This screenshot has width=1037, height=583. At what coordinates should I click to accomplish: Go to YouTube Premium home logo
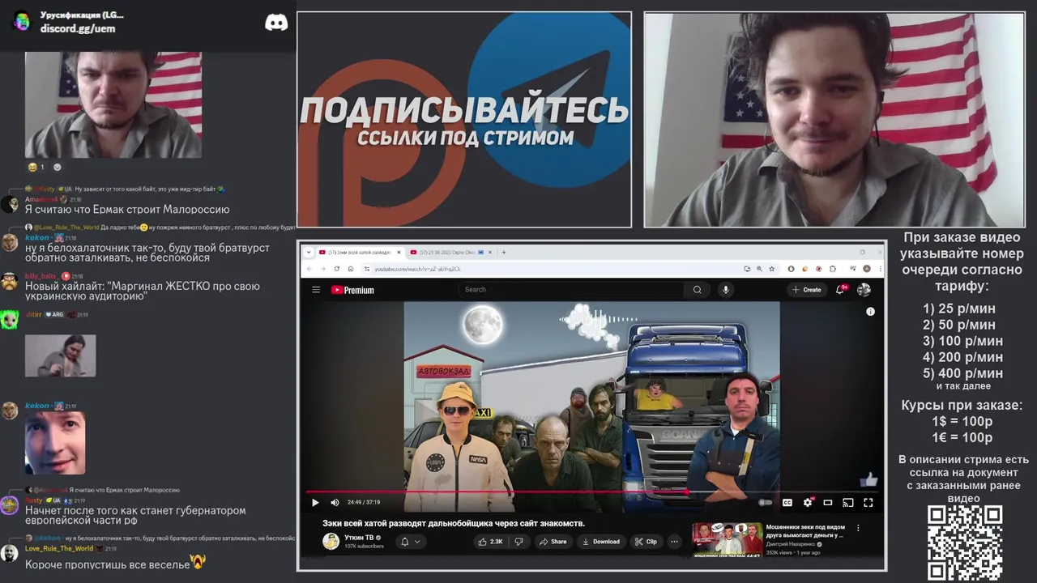[x=352, y=290]
